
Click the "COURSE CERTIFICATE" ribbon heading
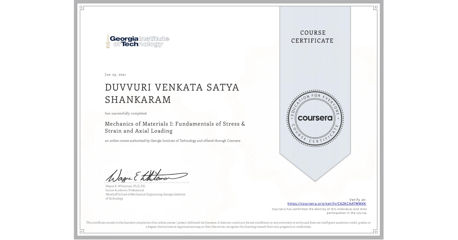click(x=312, y=36)
